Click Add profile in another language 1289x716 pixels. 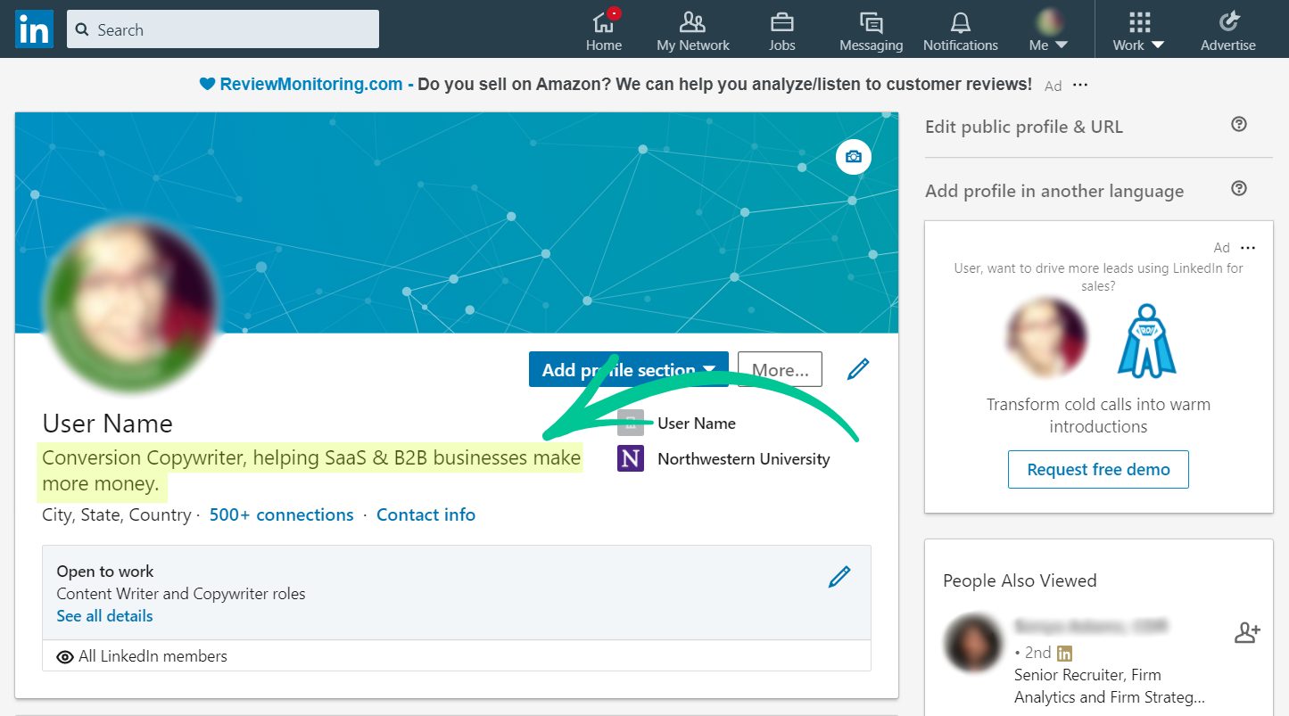click(x=1054, y=191)
